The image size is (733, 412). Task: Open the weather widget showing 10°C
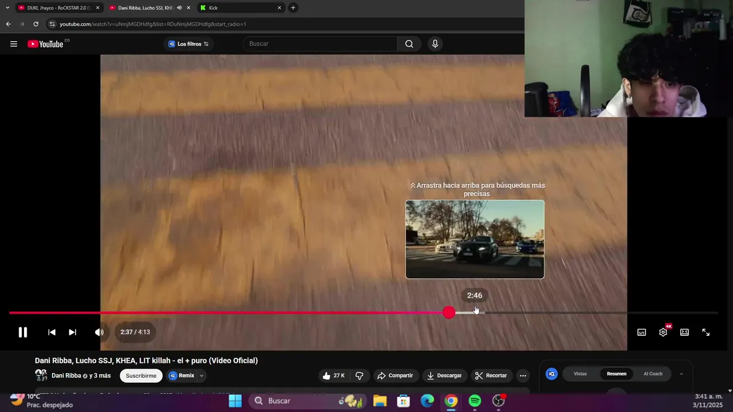41,401
